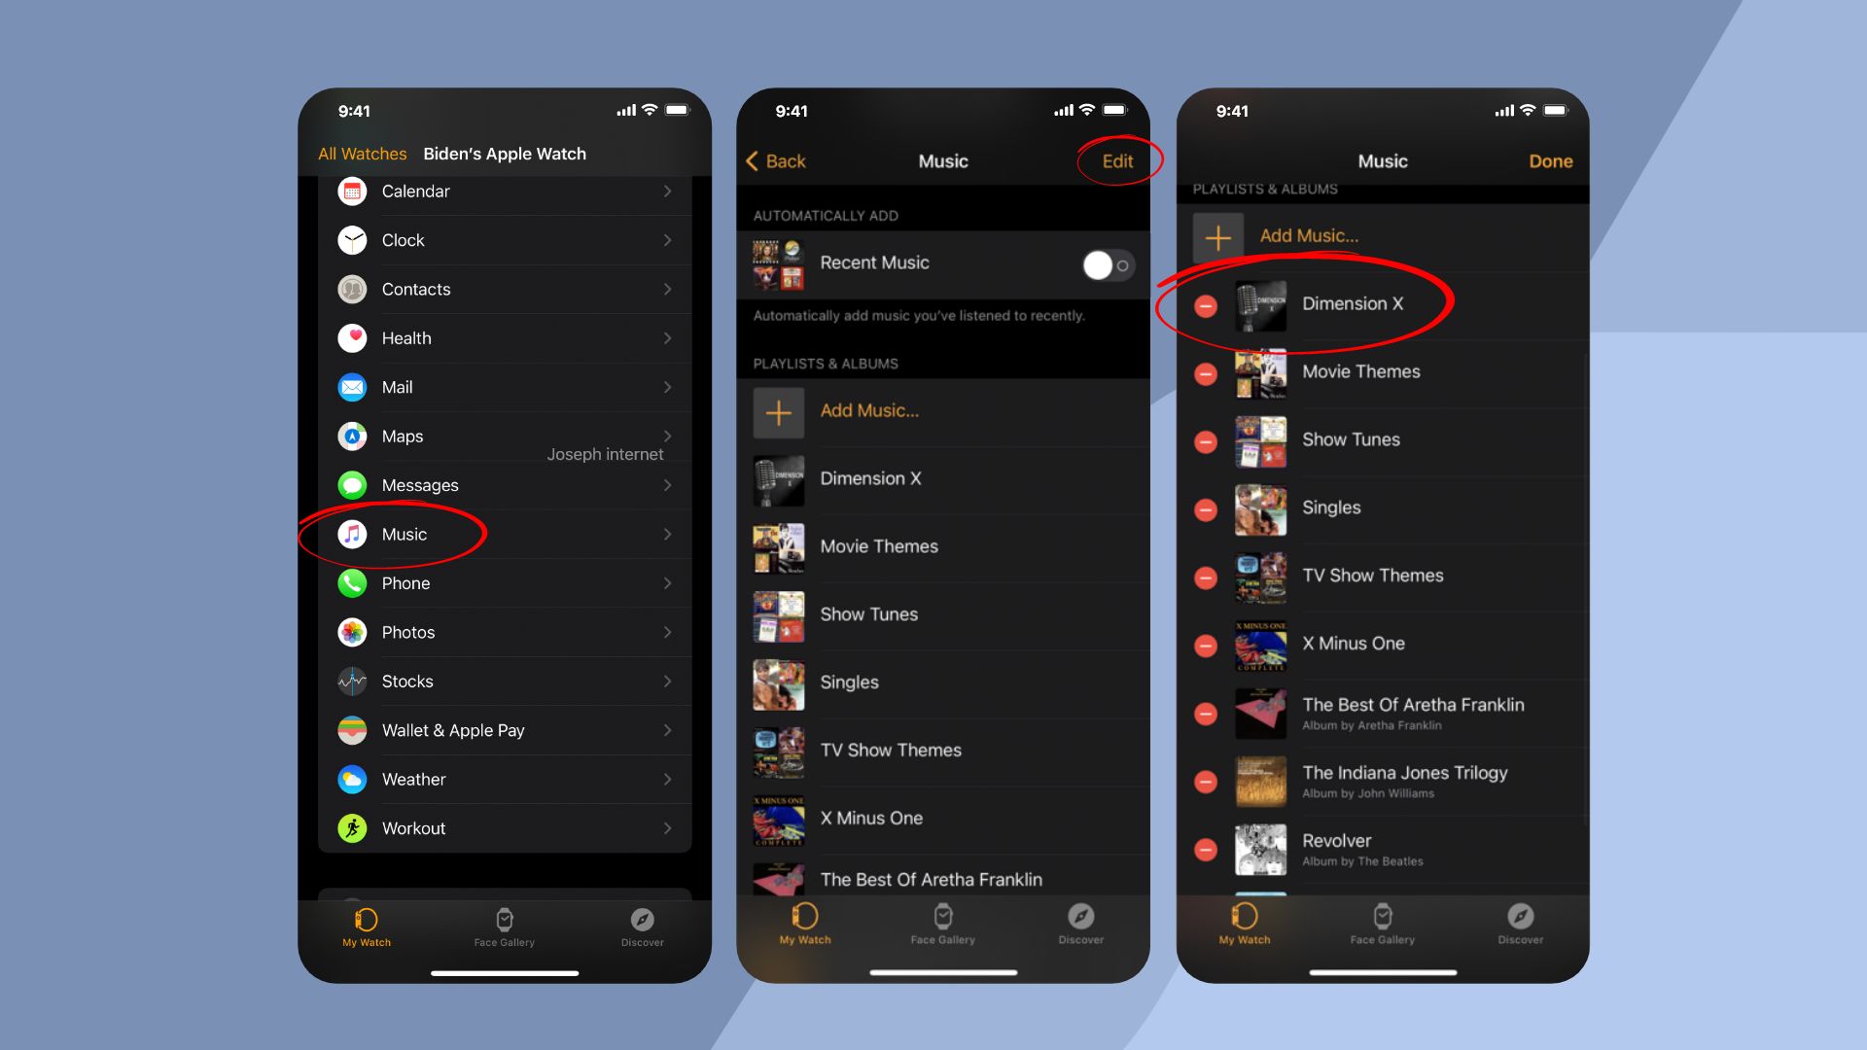
Task: Tap the My Watch tab icon bottom bar
Action: click(367, 921)
